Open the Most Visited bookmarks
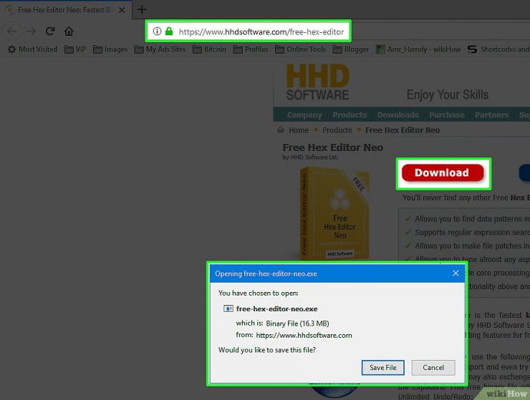The height and width of the screenshot is (400, 530). [32, 49]
